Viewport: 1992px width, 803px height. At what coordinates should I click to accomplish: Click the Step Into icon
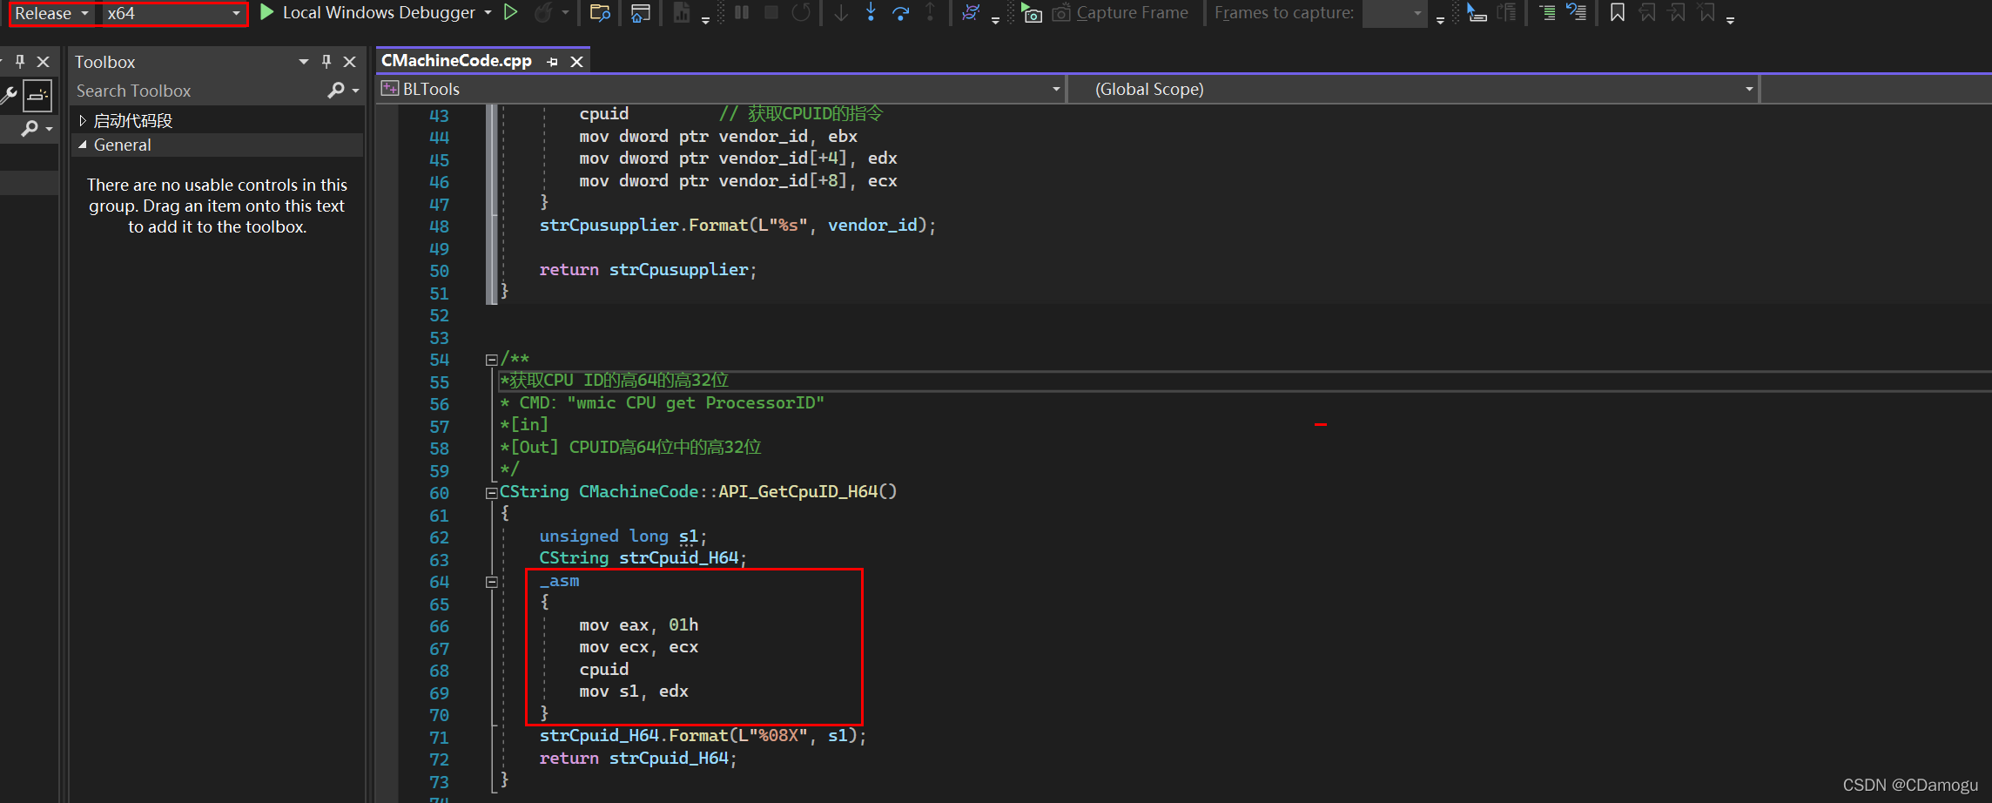tap(871, 12)
